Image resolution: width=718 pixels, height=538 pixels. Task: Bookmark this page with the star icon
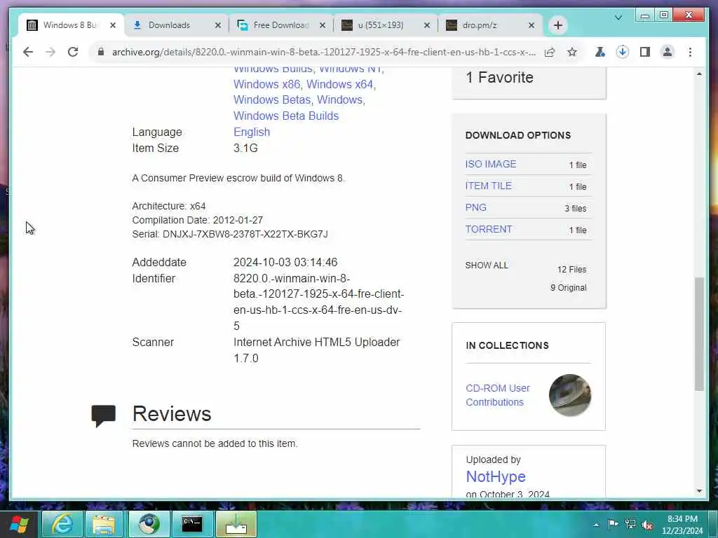(572, 52)
